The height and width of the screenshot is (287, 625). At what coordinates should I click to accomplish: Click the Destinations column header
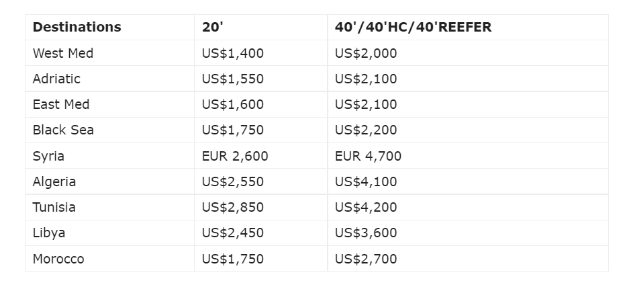pyautogui.click(x=77, y=28)
